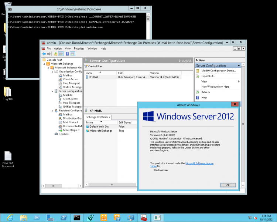
Task: Close the About Windows dialog
Action: click(x=235, y=104)
